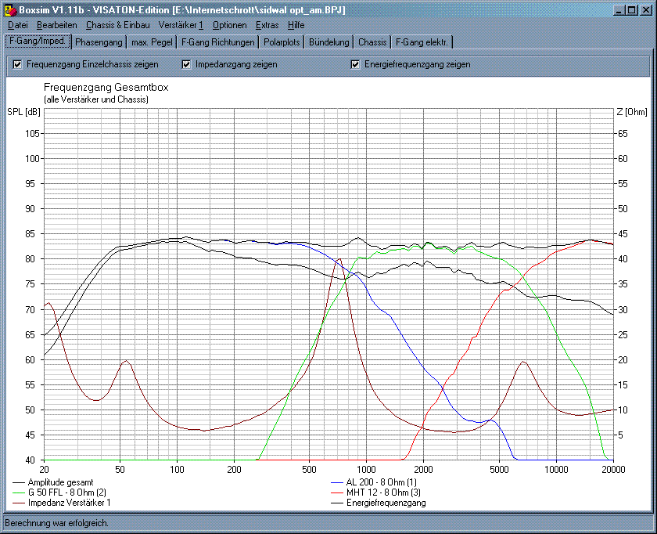Screen dimensions: 657x534
Task: Click the status bar message text
Action: point(56,522)
